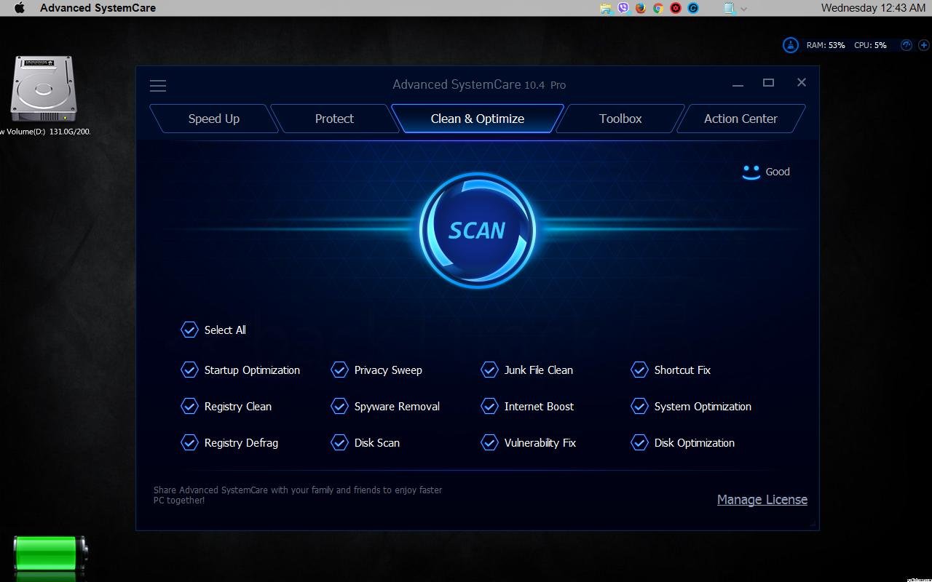Open the Manage License link
This screenshot has width=932, height=582.
762,500
